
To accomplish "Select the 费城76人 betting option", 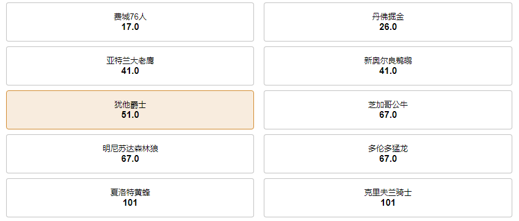I will [130, 22].
